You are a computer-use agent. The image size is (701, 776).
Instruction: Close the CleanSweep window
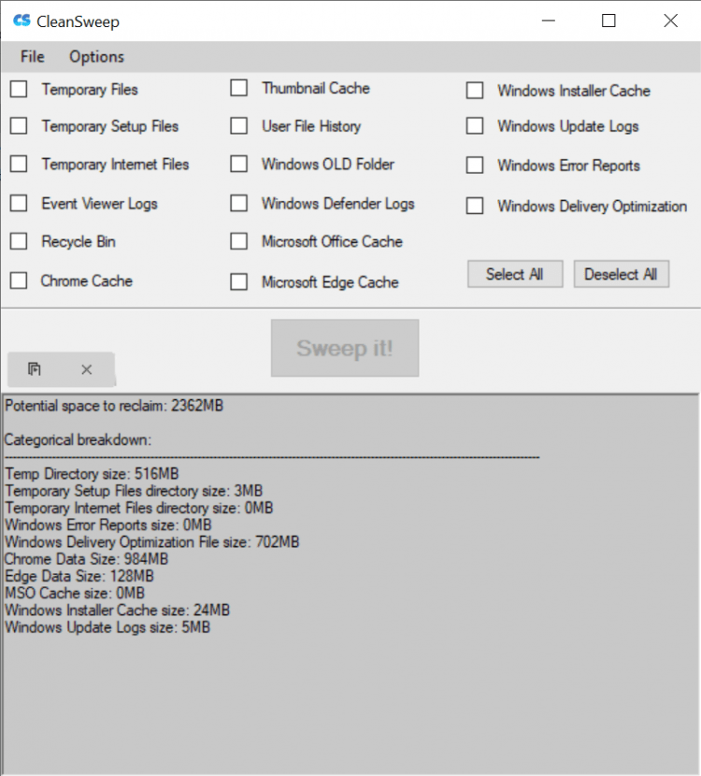tap(670, 21)
